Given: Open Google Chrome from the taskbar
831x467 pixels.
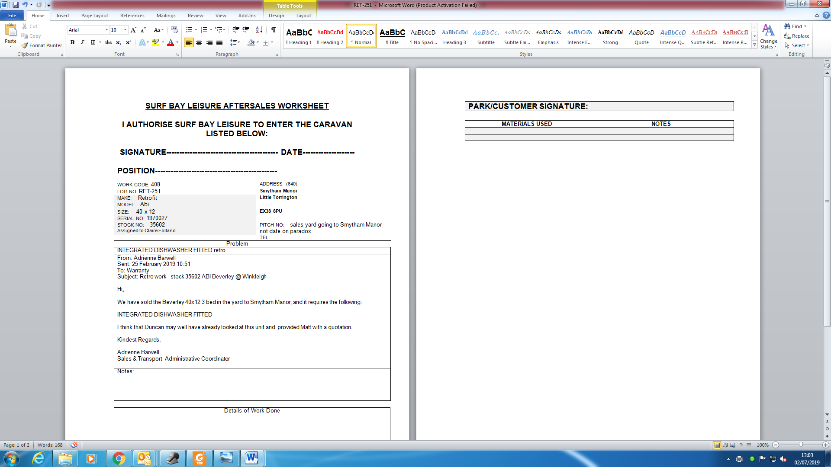Looking at the screenshot, I should tap(119, 458).
